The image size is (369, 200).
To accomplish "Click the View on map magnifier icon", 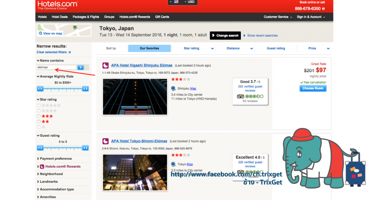I will pyautogui.click(x=40, y=33).
